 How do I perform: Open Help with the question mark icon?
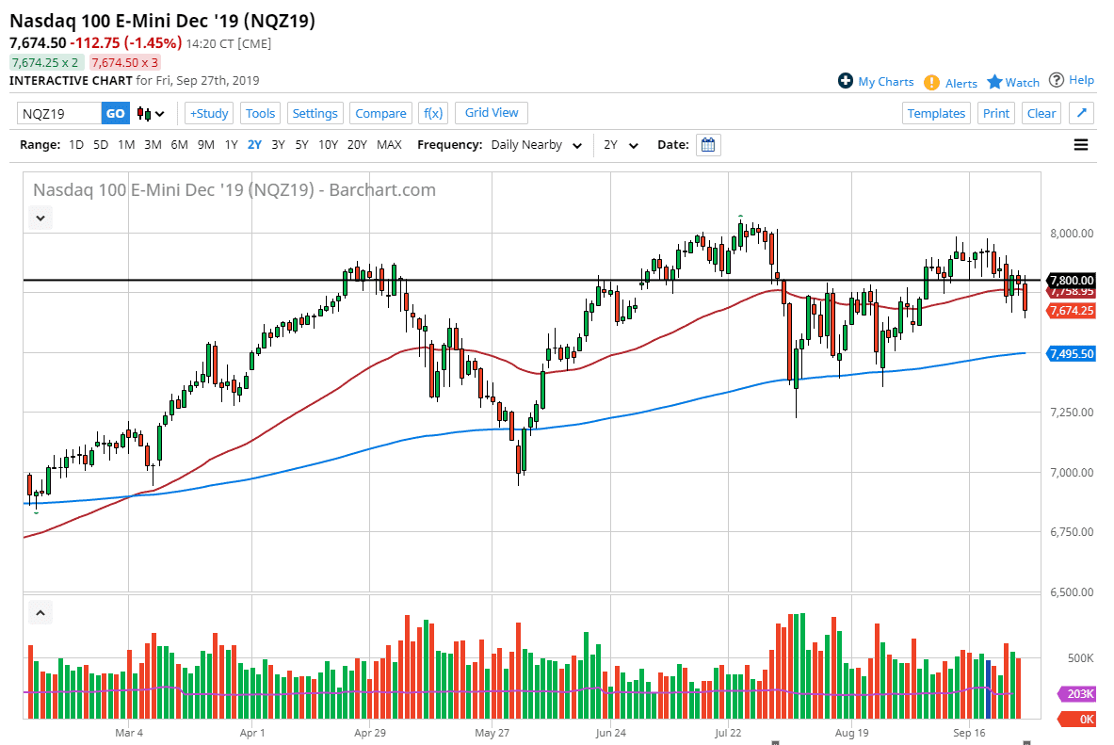pyautogui.click(x=1054, y=81)
